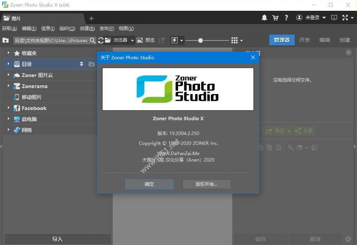Switch to the 管理器 module tab

coord(282,40)
